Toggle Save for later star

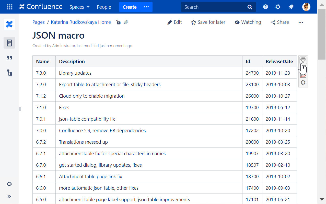click(x=208, y=22)
